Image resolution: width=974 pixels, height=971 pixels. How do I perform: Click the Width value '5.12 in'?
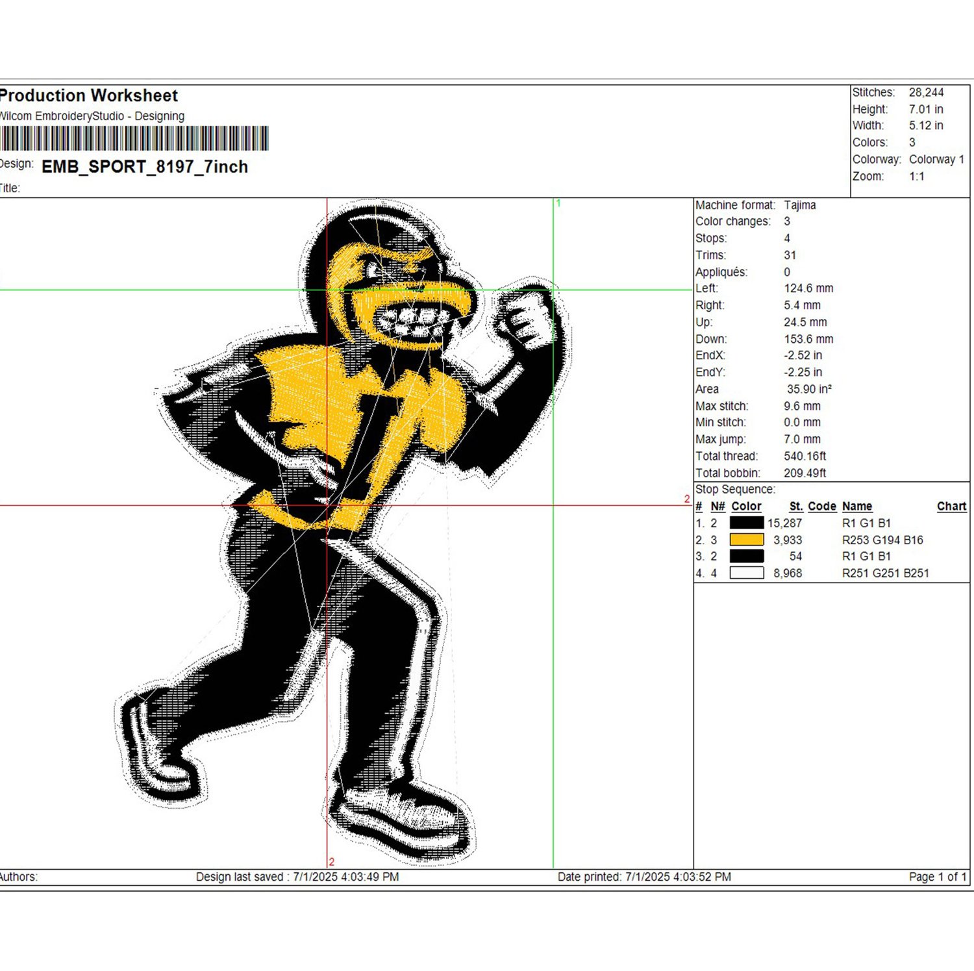pos(926,125)
